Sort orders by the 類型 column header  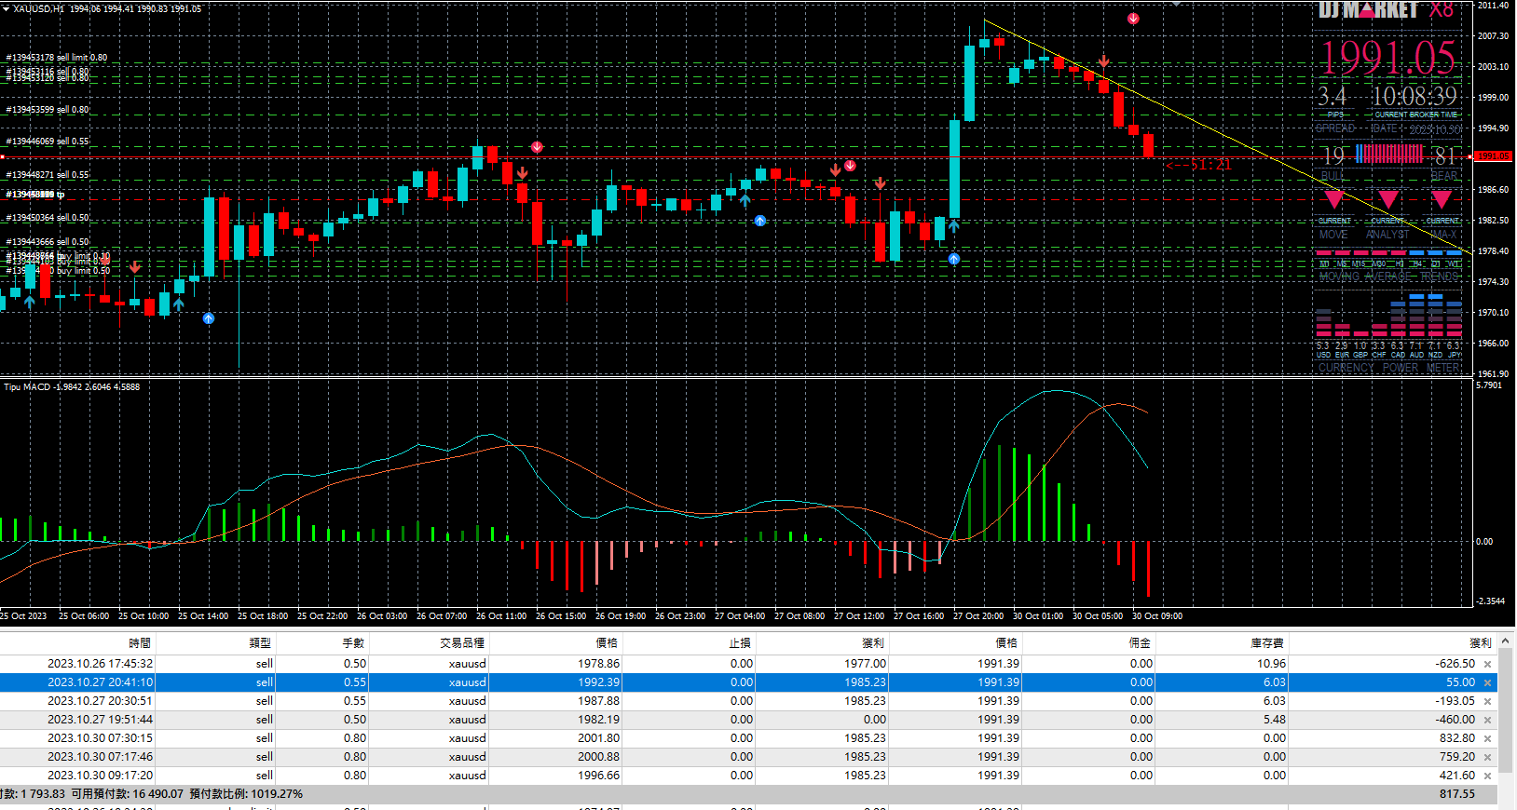click(260, 642)
